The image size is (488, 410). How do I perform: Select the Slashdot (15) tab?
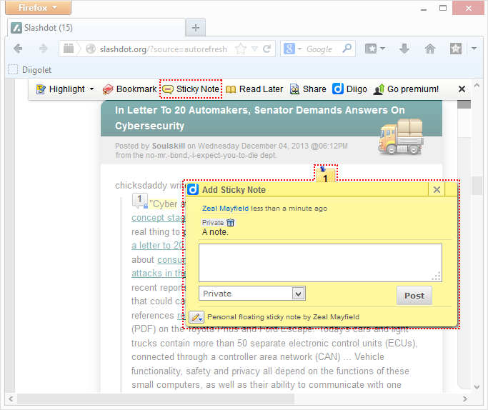(x=96, y=28)
